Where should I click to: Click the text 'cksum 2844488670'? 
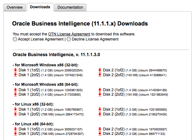[x=153, y=70]
